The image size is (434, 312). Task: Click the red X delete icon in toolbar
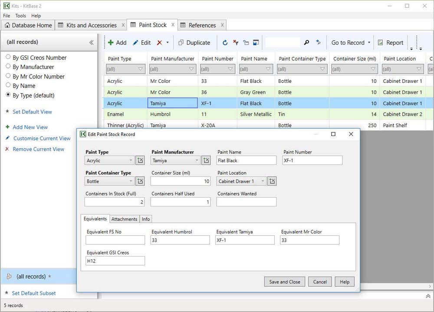[159, 42]
